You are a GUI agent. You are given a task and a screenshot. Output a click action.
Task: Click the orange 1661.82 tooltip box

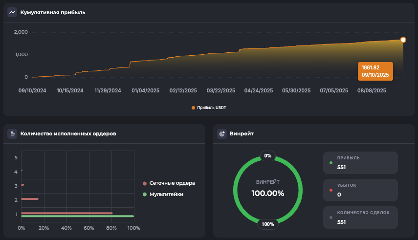tap(375, 71)
